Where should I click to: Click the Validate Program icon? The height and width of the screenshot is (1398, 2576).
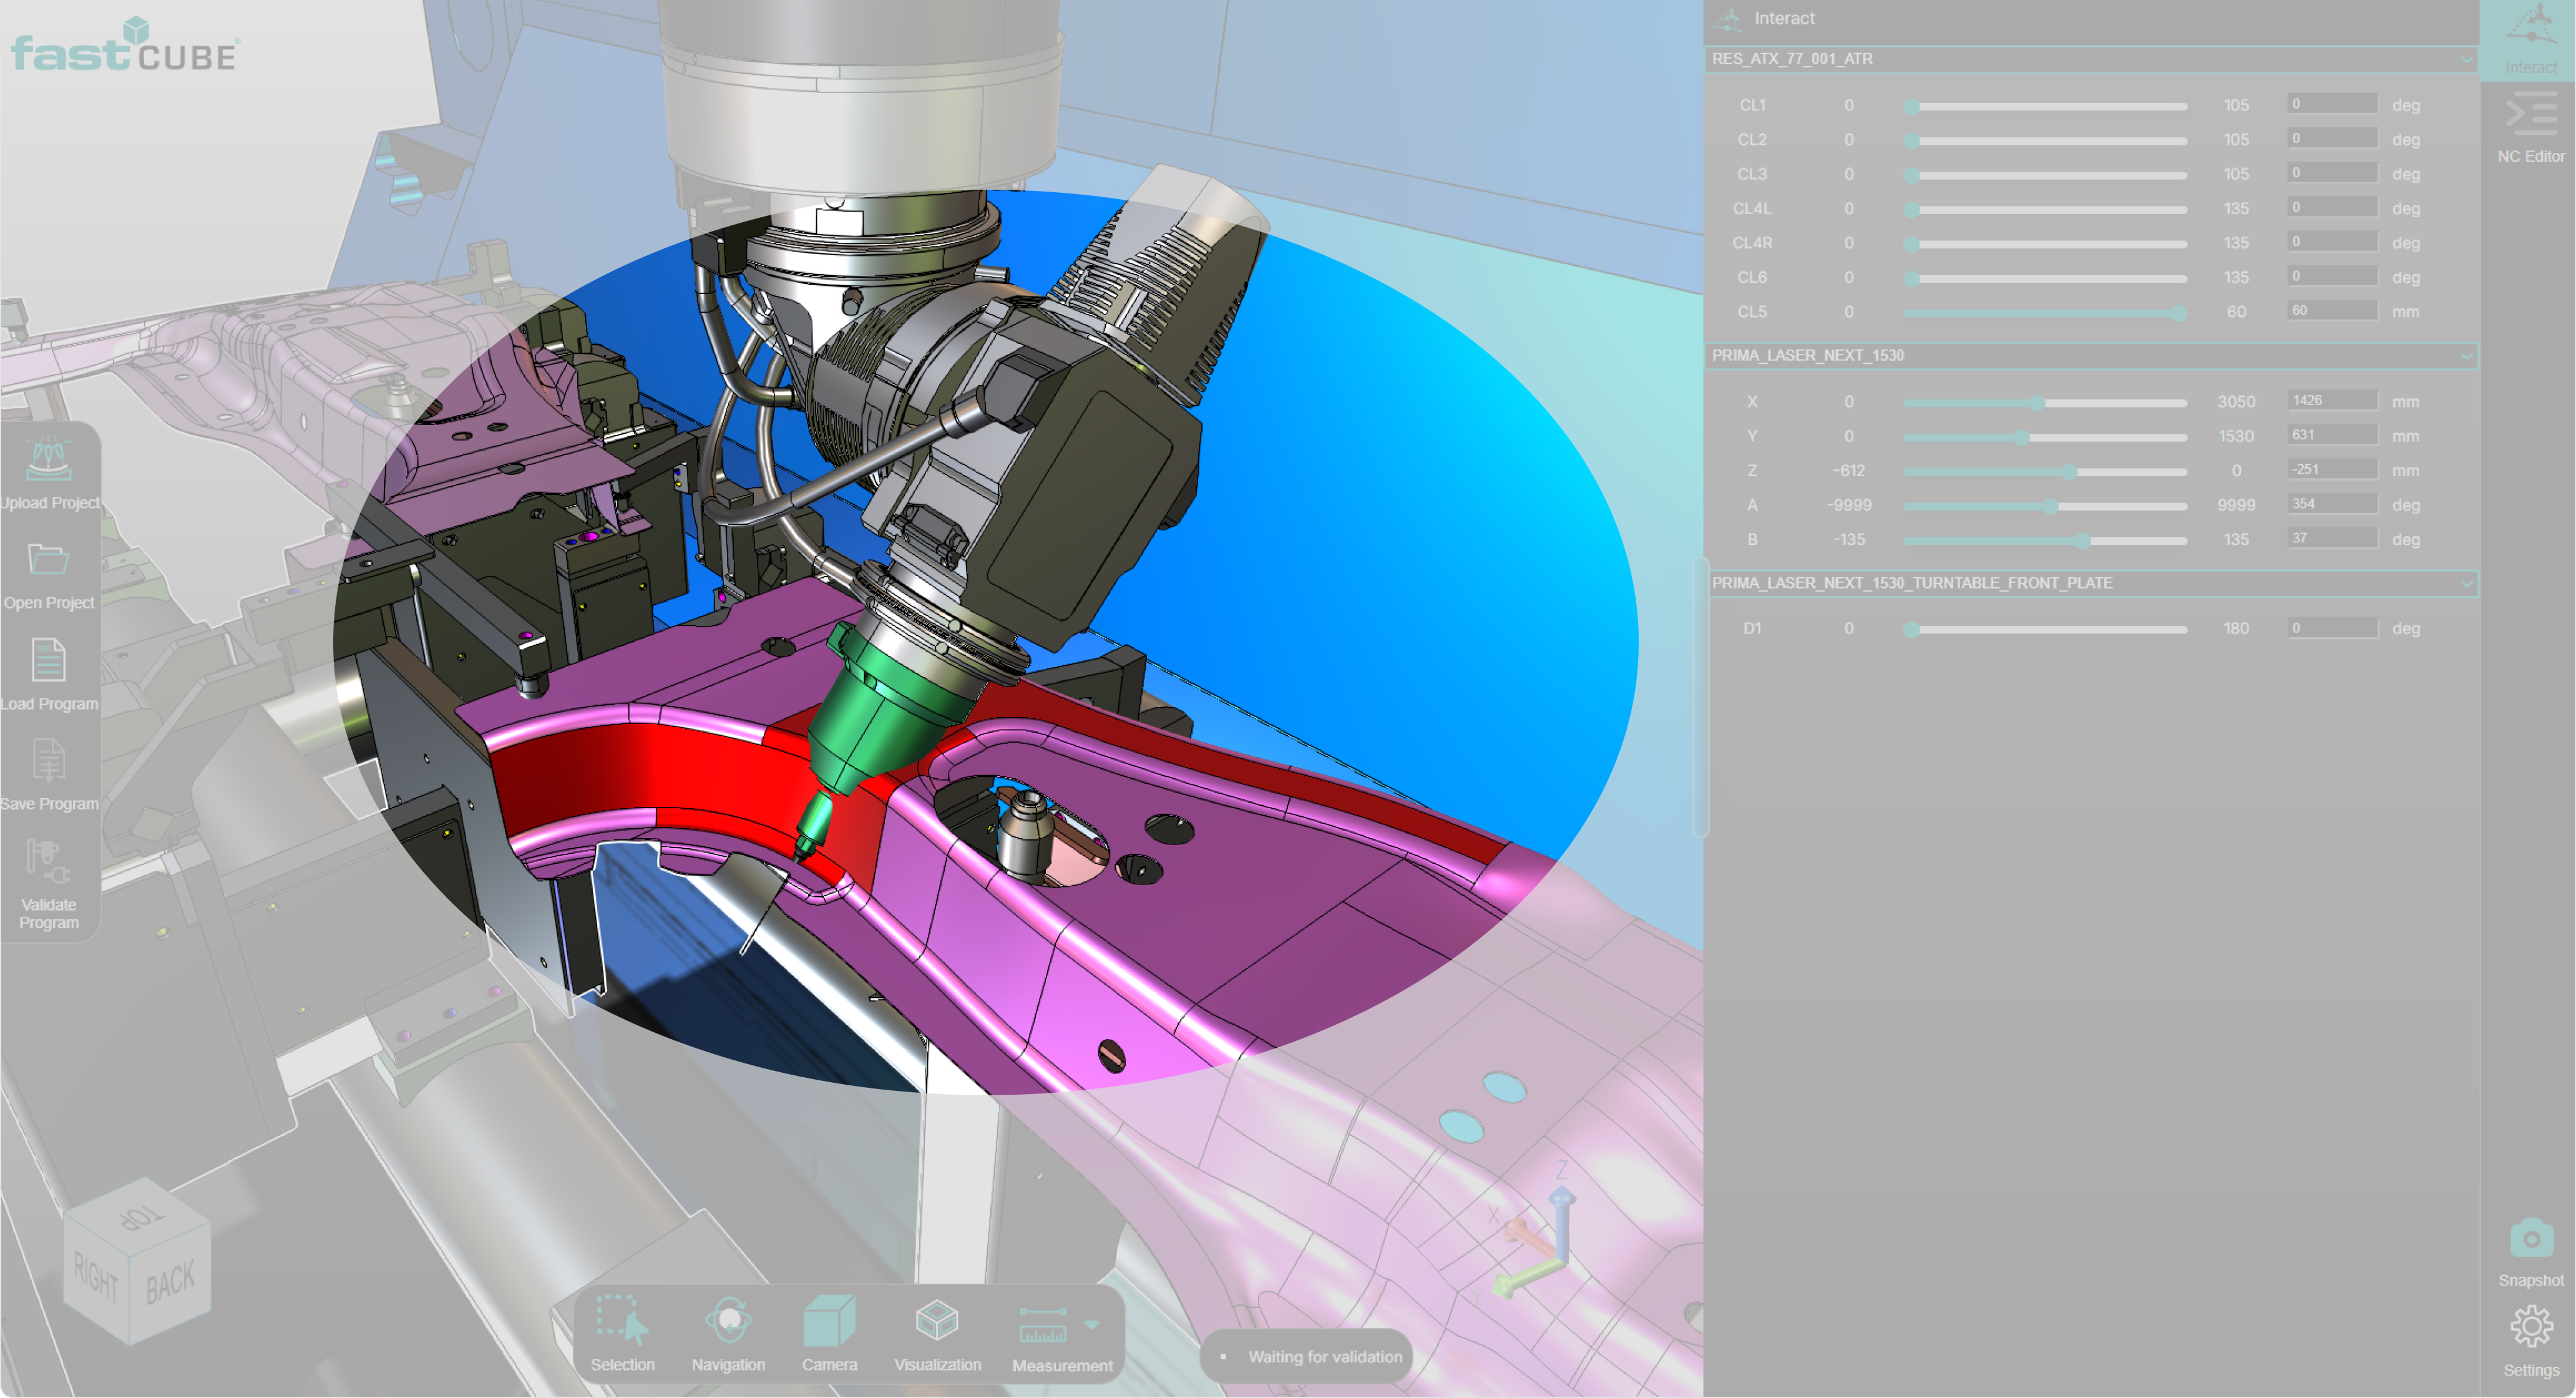pos(48,862)
